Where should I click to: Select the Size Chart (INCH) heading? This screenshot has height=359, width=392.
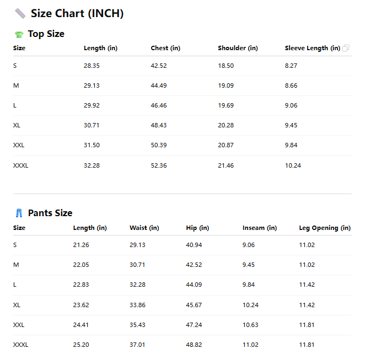(77, 14)
